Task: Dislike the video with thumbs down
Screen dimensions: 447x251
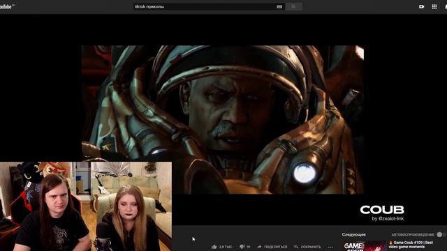Action: [x=242, y=246]
